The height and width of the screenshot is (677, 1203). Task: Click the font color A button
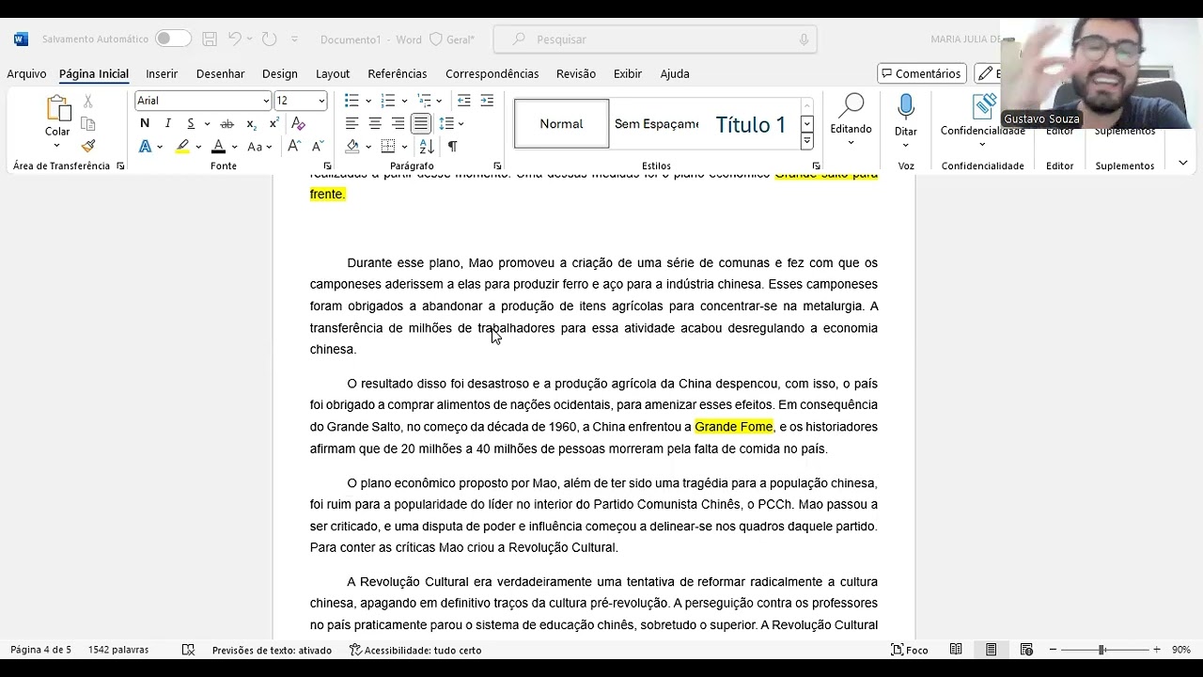[219, 146]
